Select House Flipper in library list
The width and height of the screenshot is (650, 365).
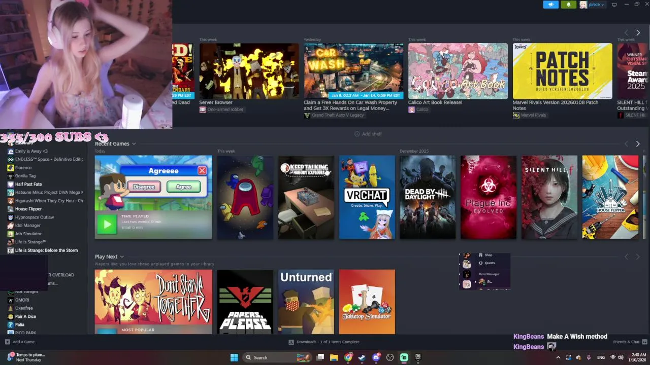pos(28,209)
